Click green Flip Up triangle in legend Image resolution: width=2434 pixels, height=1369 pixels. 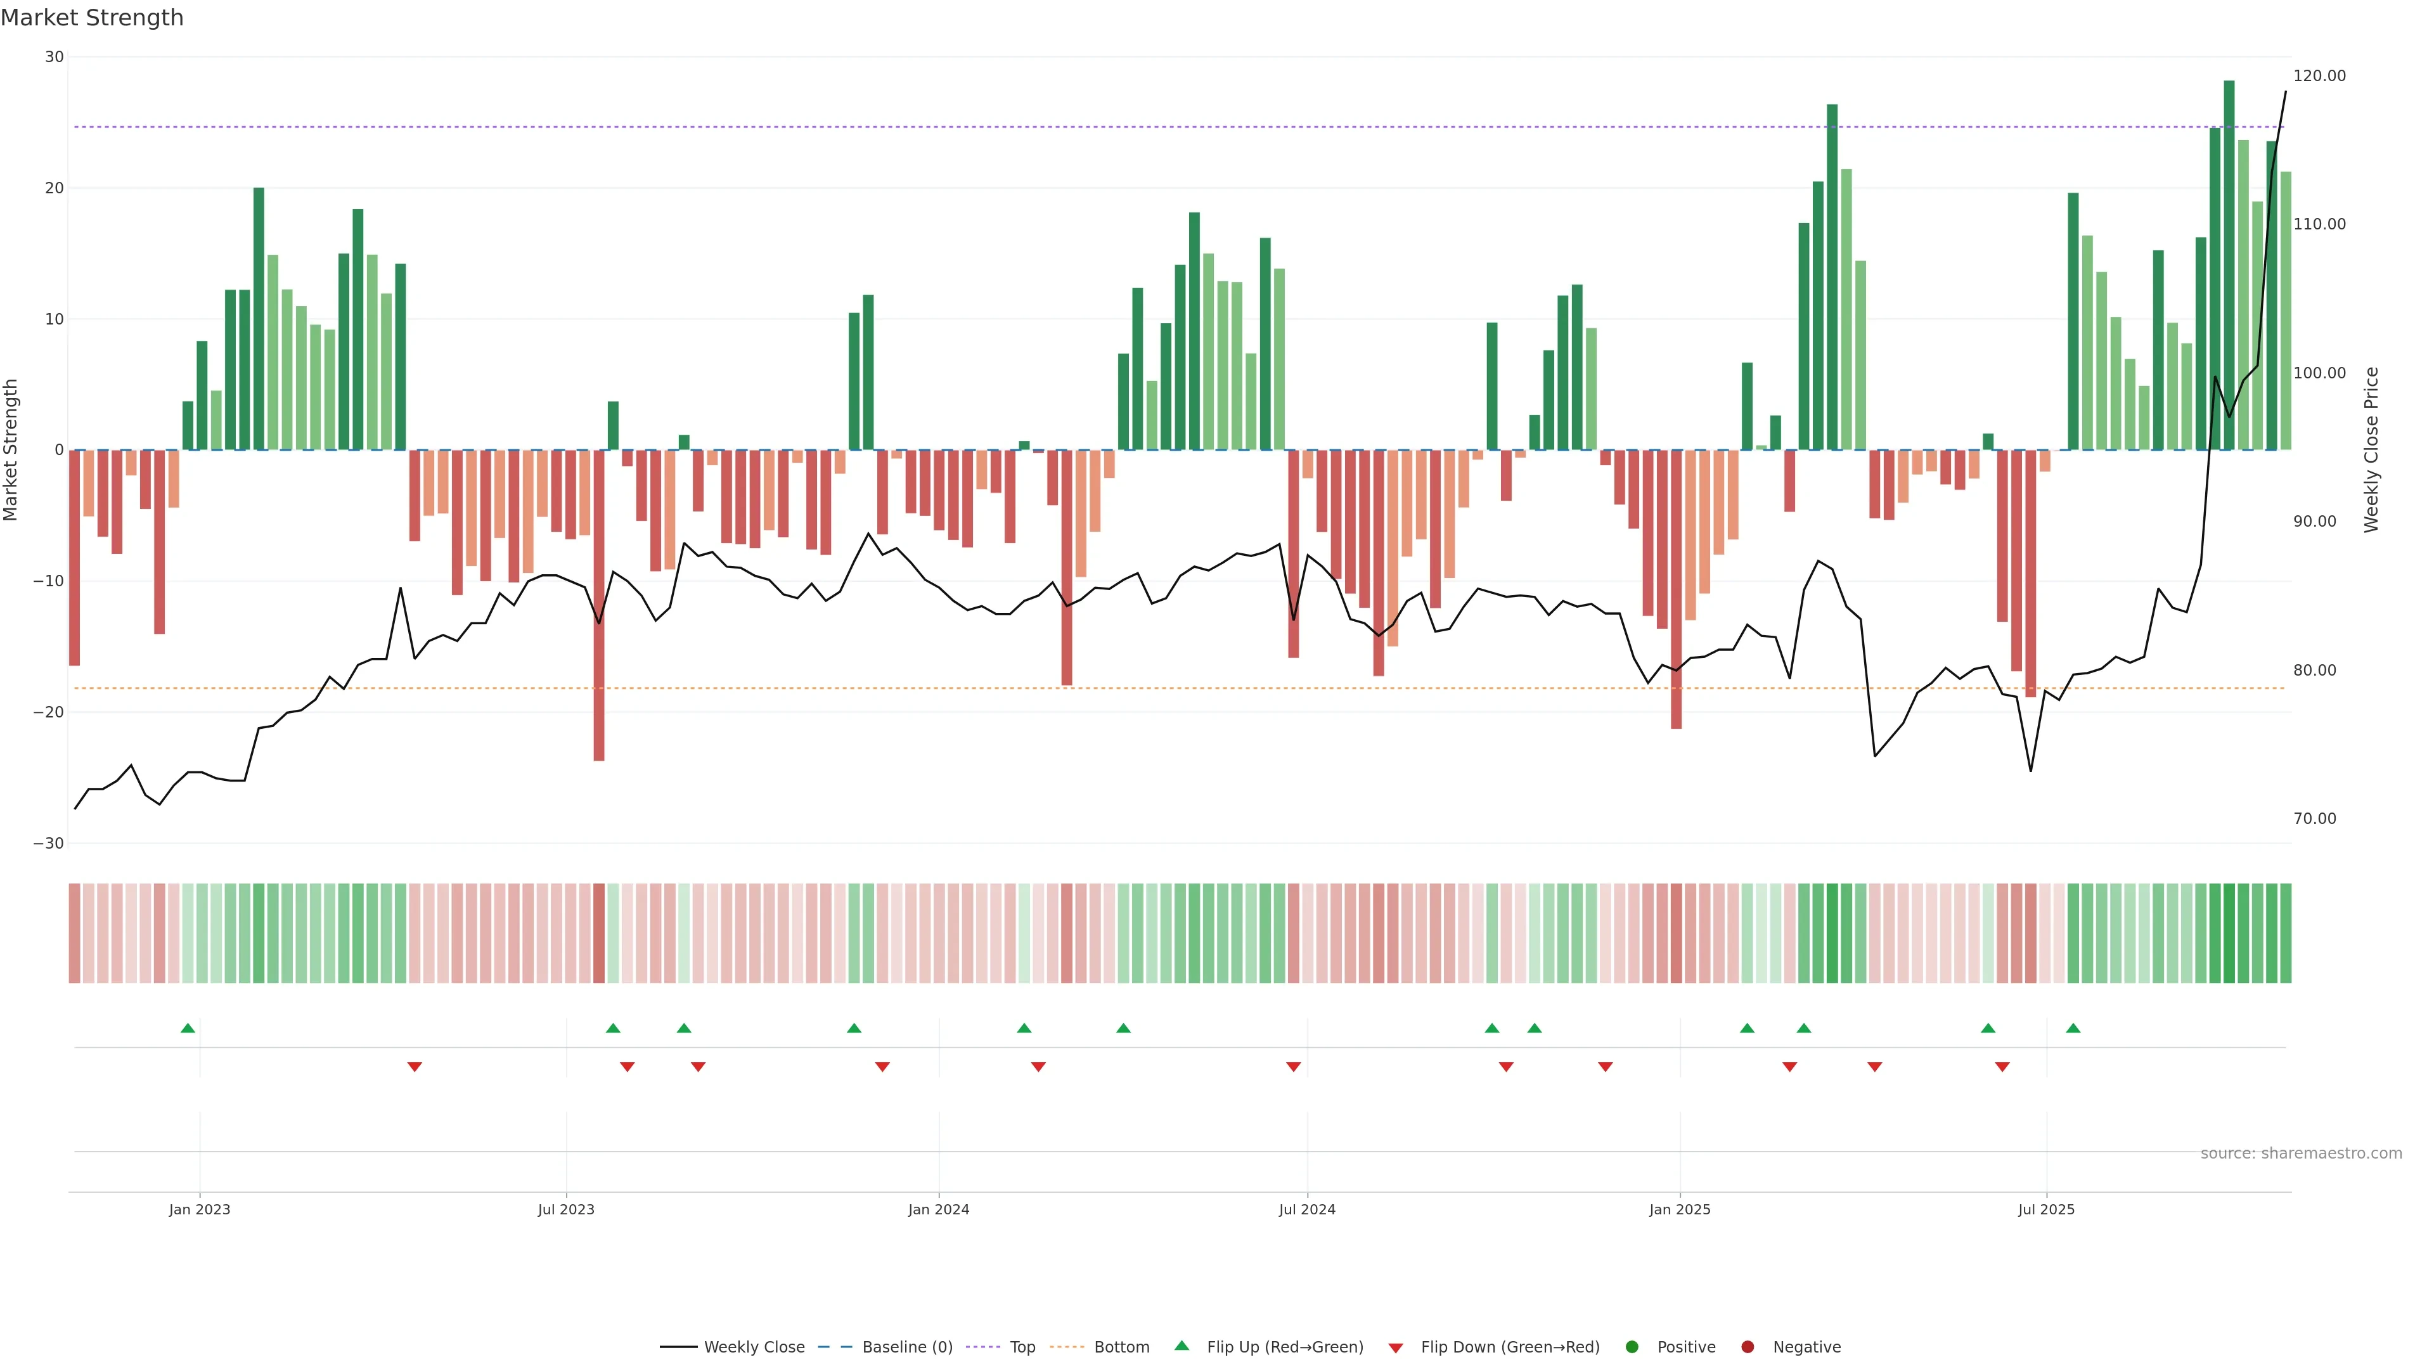coord(1181,1346)
